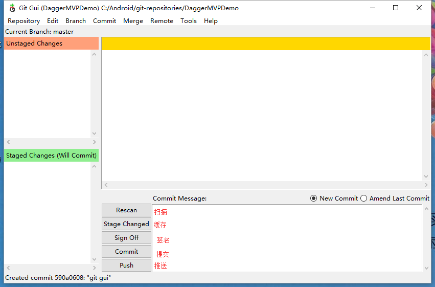Maximize the Git Gui window

coord(396,8)
